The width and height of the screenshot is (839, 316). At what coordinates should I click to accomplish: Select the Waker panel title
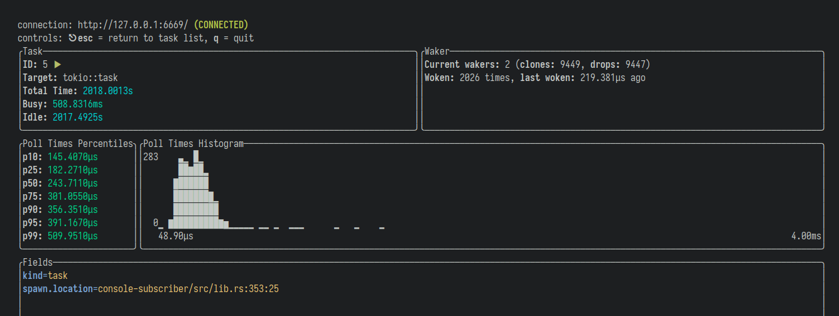tap(437, 52)
